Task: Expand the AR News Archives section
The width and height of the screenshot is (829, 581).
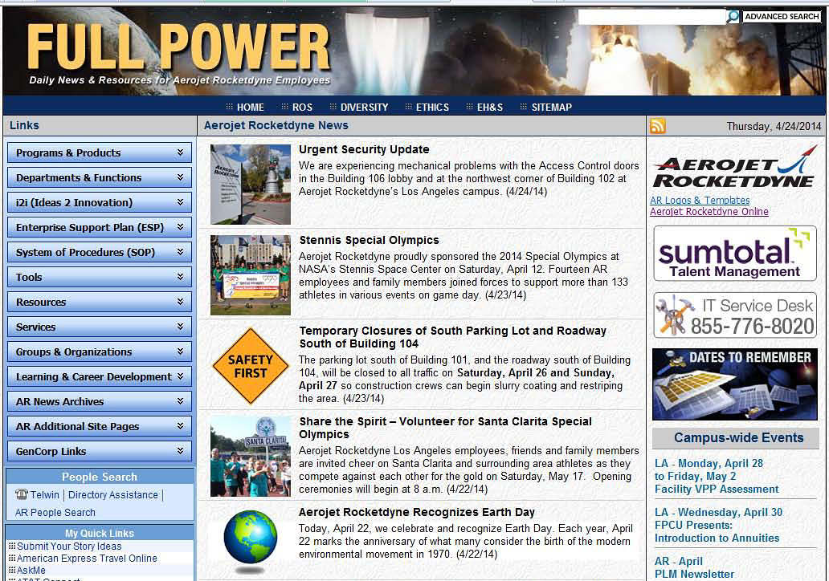Action: click(x=99, y=401)
